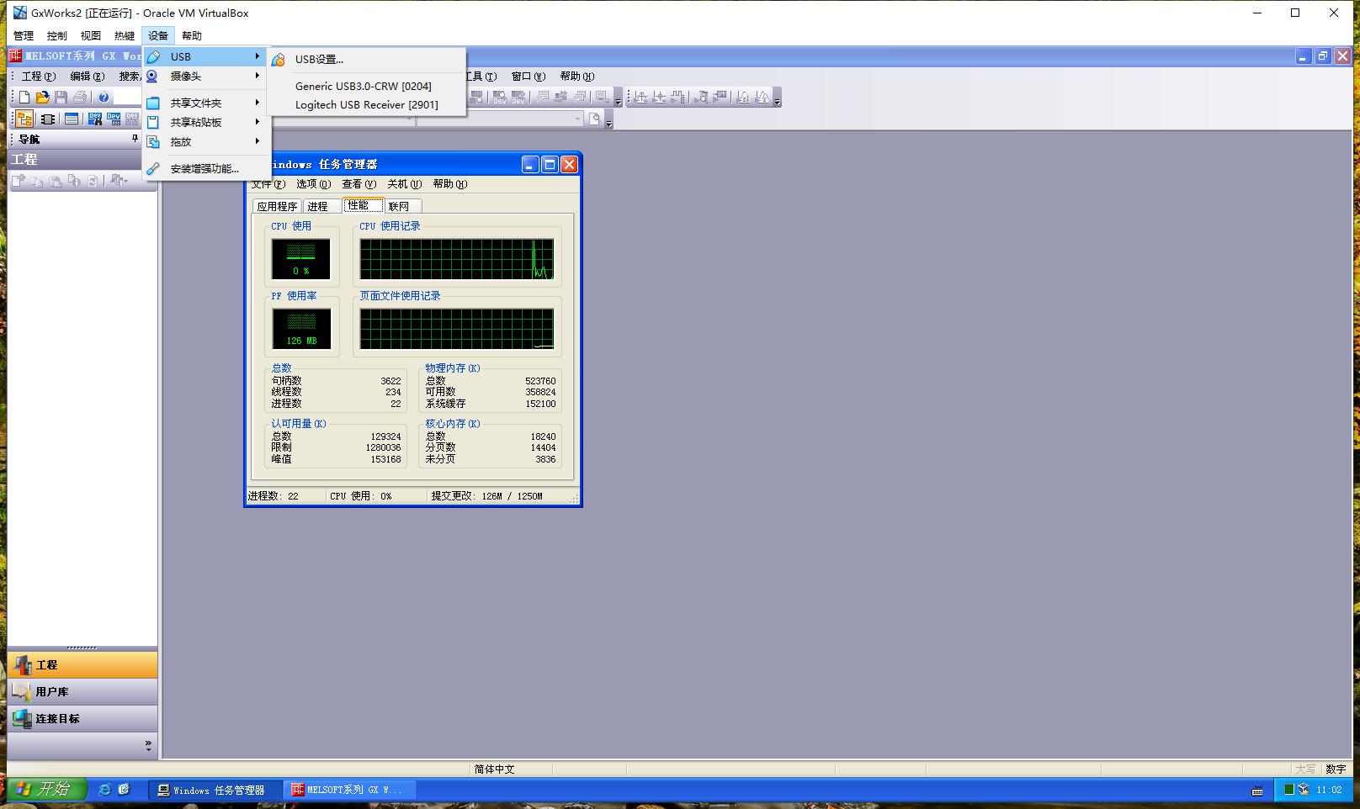Click the 开始 Start button

coord(46,789)
